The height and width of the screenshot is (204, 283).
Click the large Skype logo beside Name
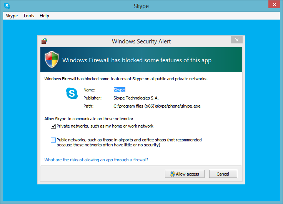(72, 93)
